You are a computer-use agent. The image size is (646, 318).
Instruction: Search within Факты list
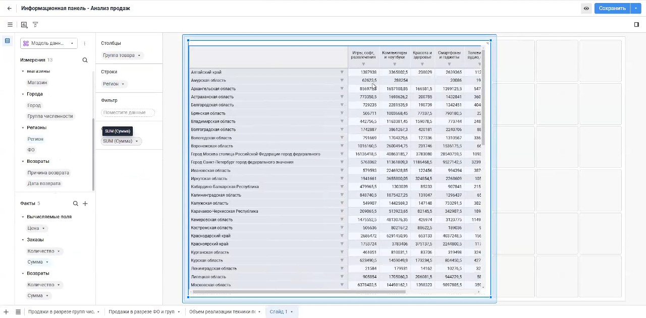click(75, 204)
